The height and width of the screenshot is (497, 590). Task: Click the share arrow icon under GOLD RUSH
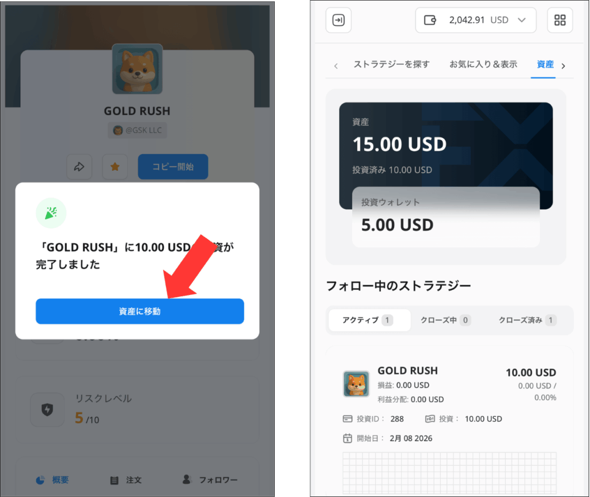tap(79, 166)
